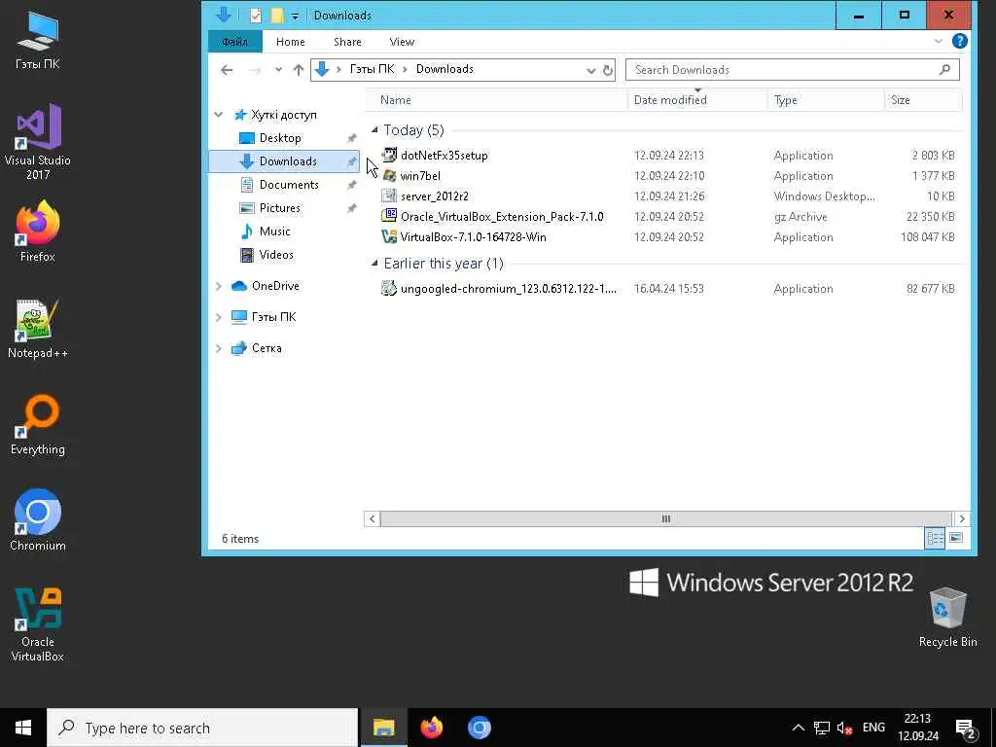Viewport: 996px width, 747px height.
Task: Select the server_2012r2 file
Action: pyautogui.click(x=424, y=196)
